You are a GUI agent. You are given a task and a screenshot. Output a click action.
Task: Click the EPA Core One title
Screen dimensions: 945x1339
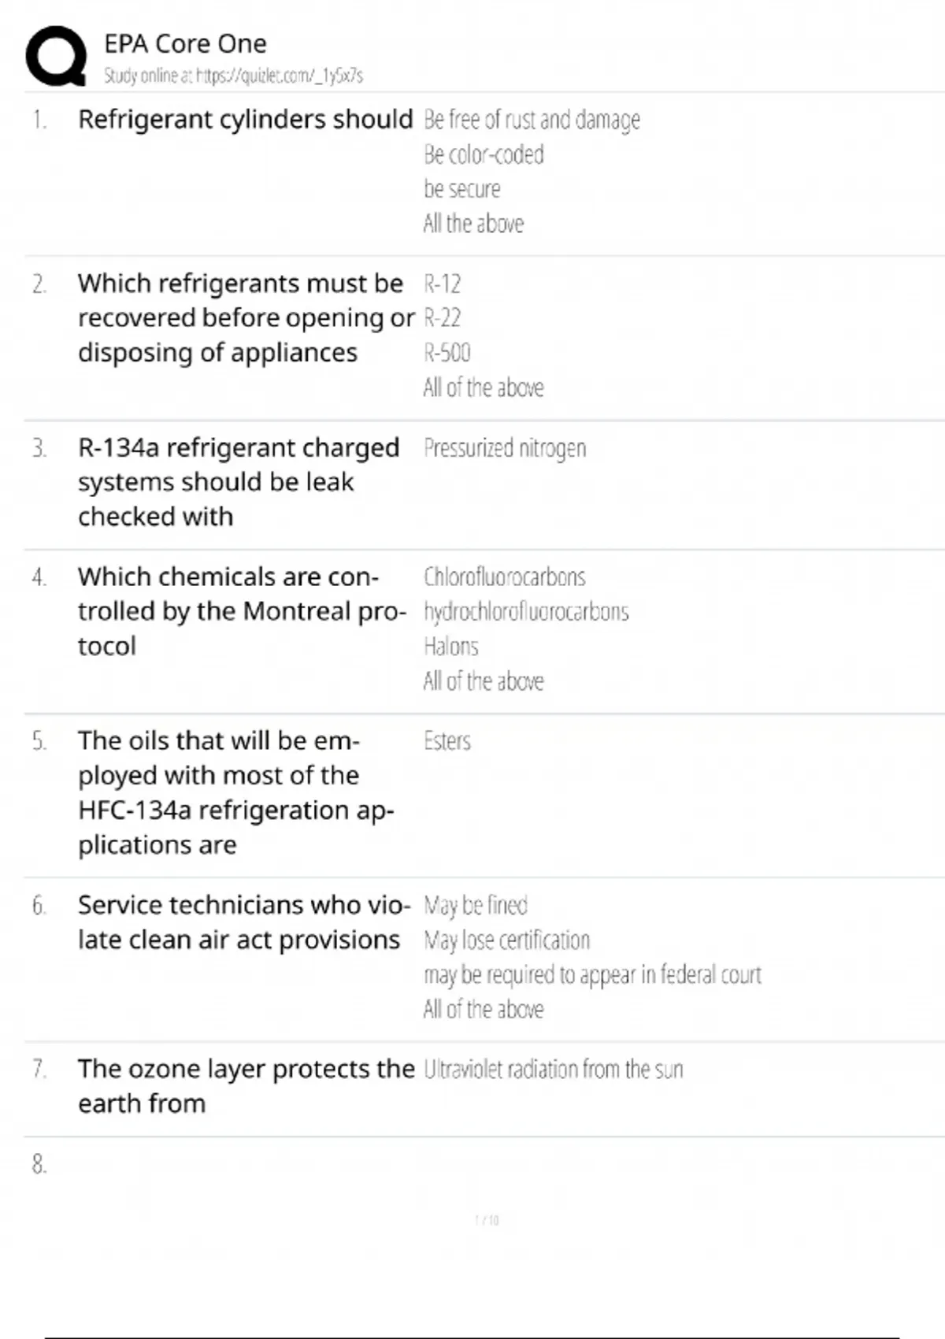click(185, 43)
